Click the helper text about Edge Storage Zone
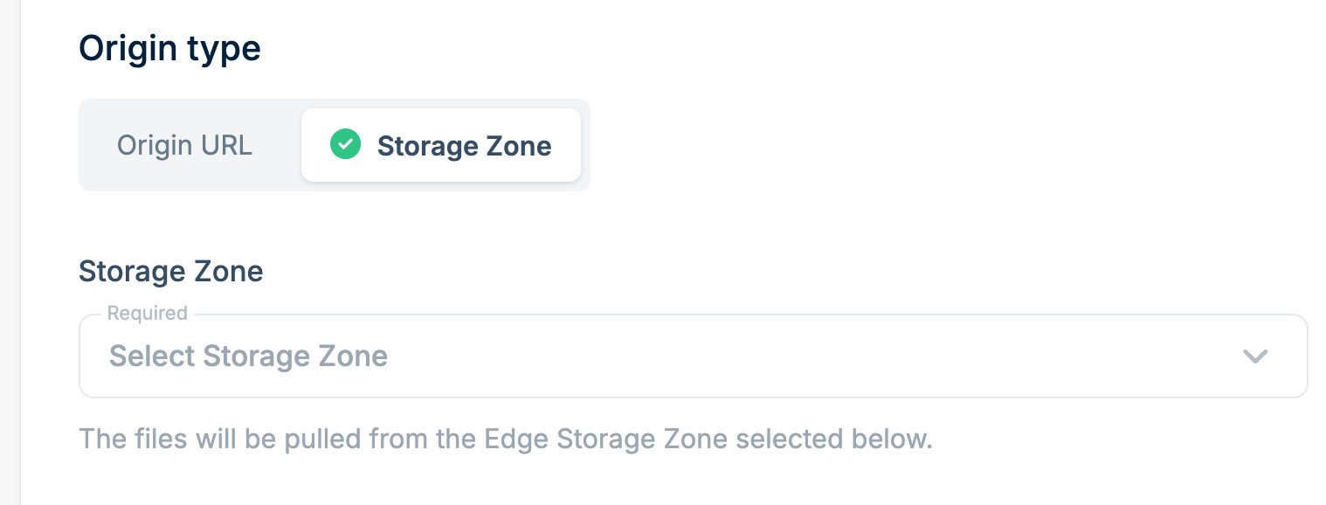 tap(505, 438)
